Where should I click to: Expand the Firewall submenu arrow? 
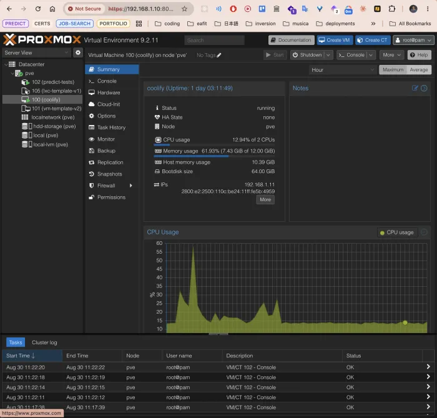pyautogui.click(x=130, y=186)
